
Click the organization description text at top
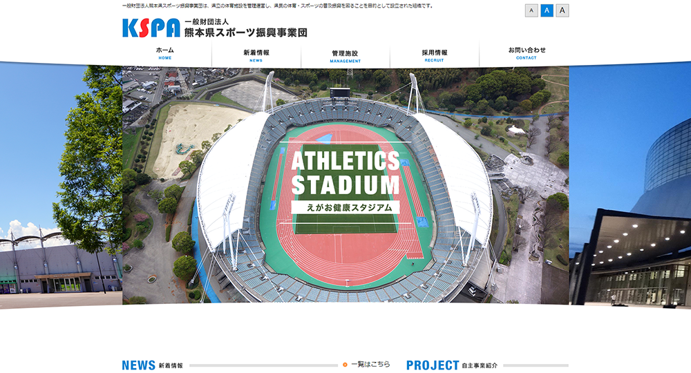278,6
